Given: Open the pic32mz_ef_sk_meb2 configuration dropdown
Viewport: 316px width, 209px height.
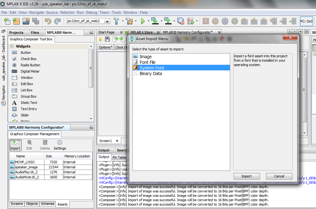Looking at the screenshot, I should tap(88, 21).
